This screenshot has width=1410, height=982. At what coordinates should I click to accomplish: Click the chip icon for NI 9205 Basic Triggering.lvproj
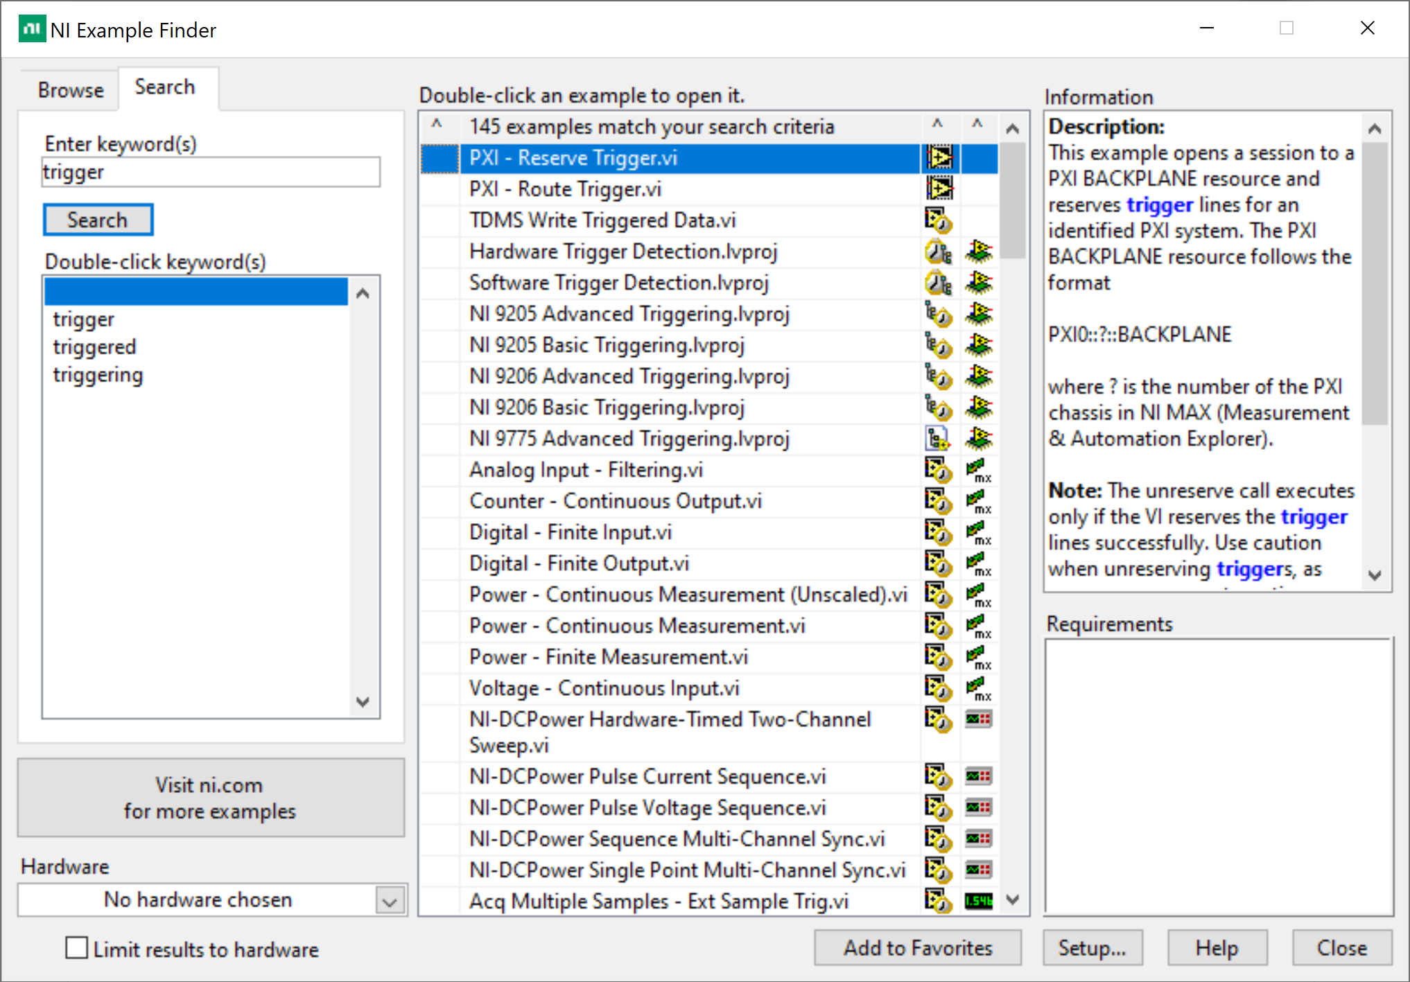[x=979, y=345]
